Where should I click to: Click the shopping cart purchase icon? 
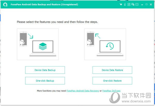click(x=121, y=4)
